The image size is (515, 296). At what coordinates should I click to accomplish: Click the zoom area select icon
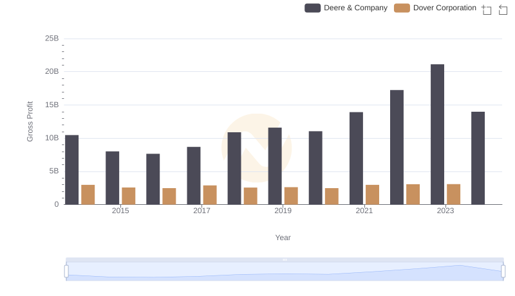[487, 10]
